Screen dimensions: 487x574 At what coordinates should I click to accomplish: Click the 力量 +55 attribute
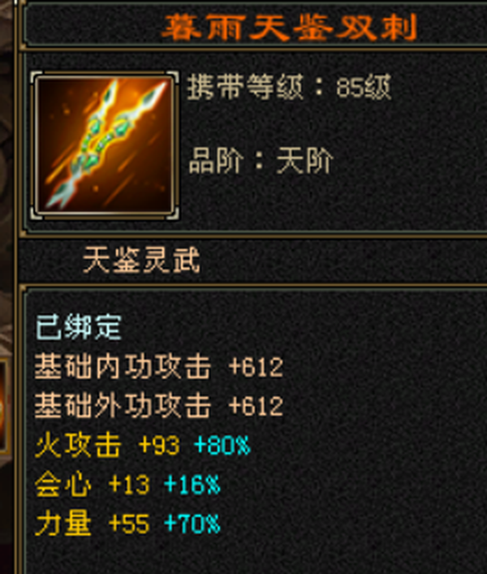[93, 524]
